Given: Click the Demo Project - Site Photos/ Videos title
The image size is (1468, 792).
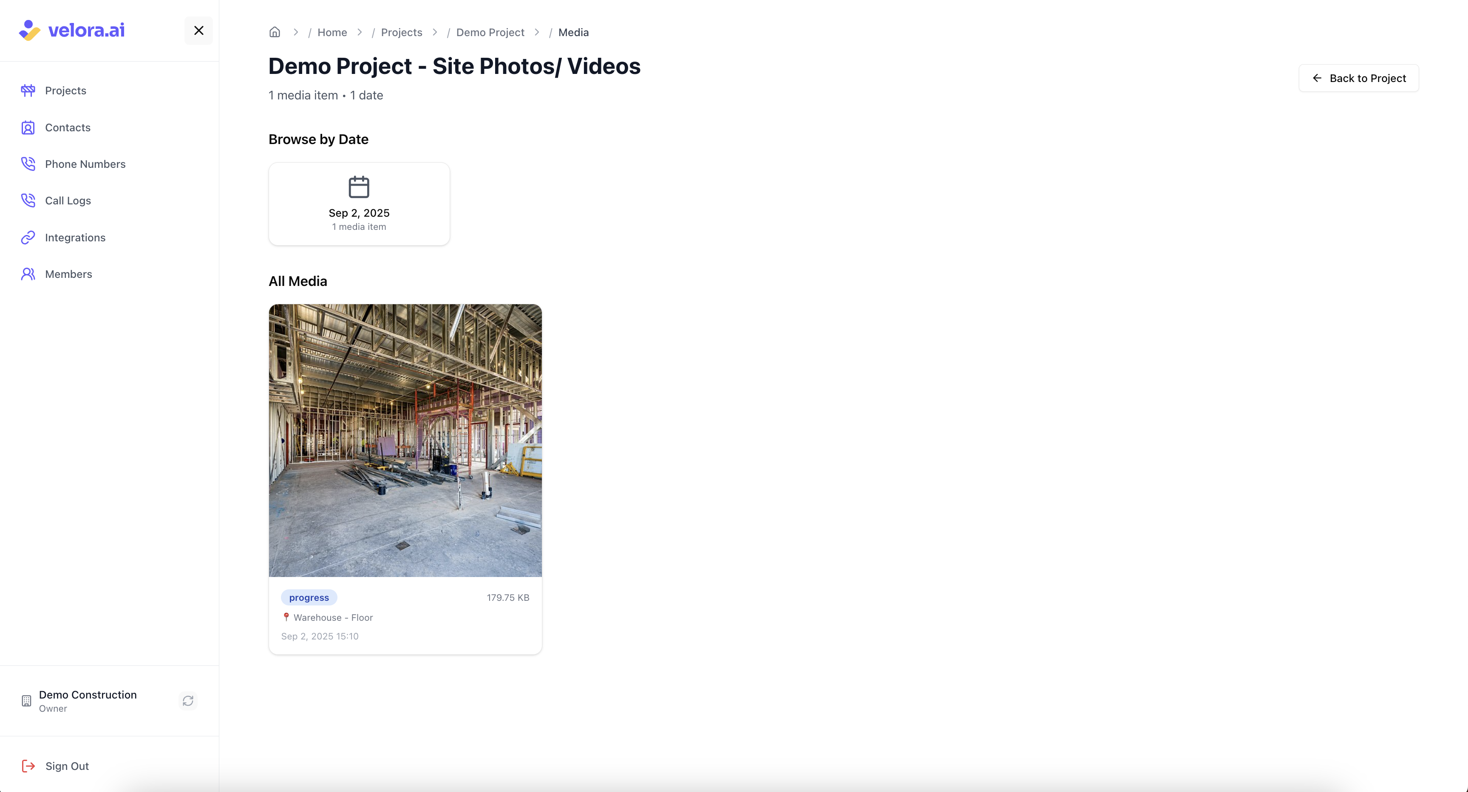Looking at the screenshot, I should tap(454, 66).
